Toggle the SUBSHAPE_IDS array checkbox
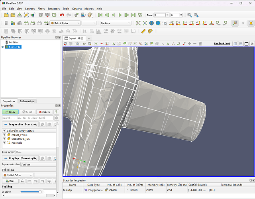The image size is (255, 199). 5,139
